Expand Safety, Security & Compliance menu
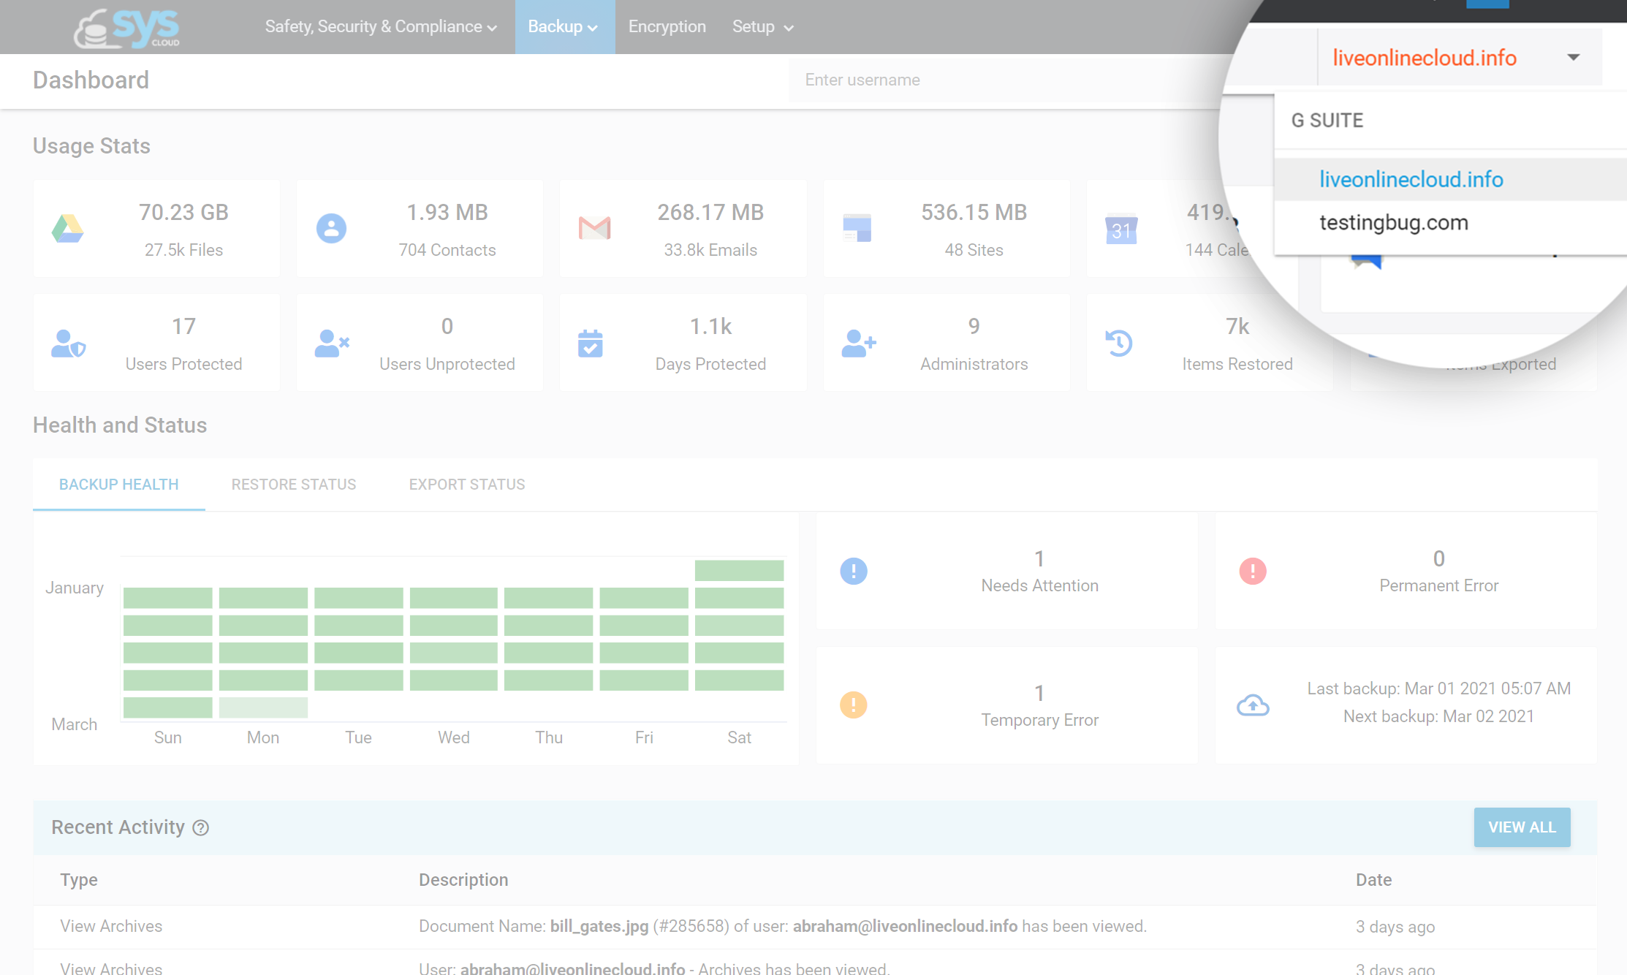 pyautogui.click(x=381, y=27)
